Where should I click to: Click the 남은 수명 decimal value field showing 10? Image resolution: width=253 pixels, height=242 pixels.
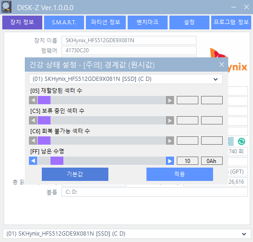[x=187, y=161]
